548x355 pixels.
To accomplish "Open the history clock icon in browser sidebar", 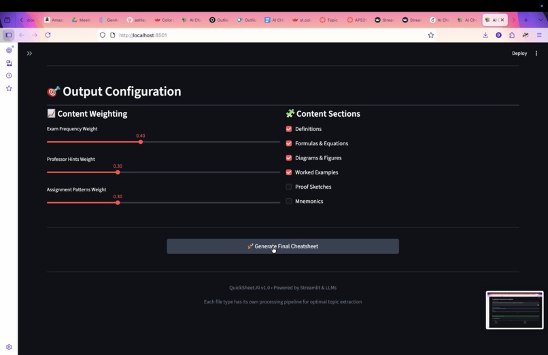I will point(9,76).
